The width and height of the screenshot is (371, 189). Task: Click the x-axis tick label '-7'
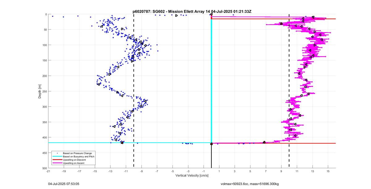point(157,171)
